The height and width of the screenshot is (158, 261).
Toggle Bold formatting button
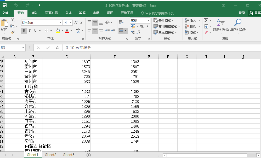pos(24,31)
